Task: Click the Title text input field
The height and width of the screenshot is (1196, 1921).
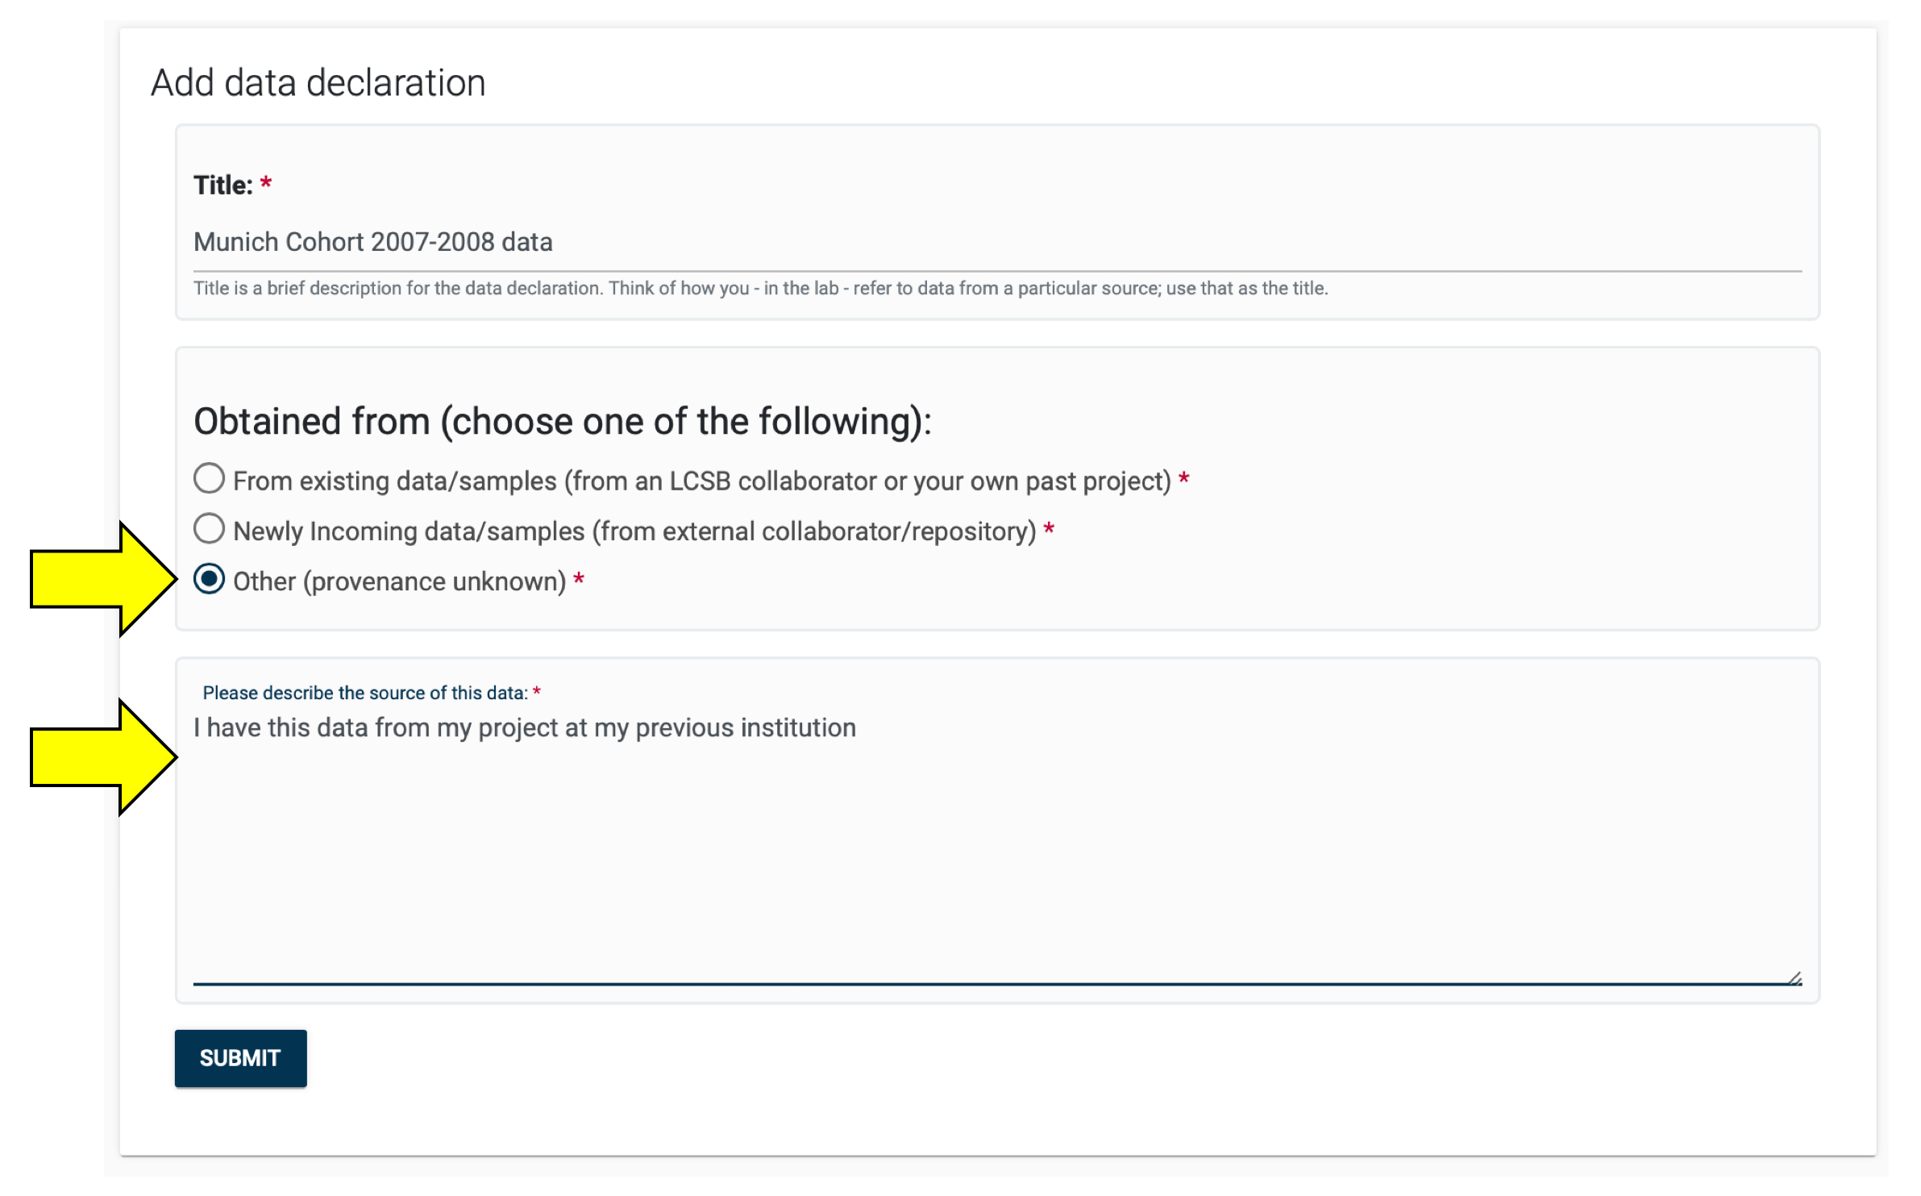Action: point(996,242)
